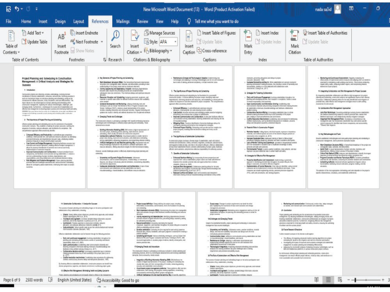Undo the last action

click(17, 9)
